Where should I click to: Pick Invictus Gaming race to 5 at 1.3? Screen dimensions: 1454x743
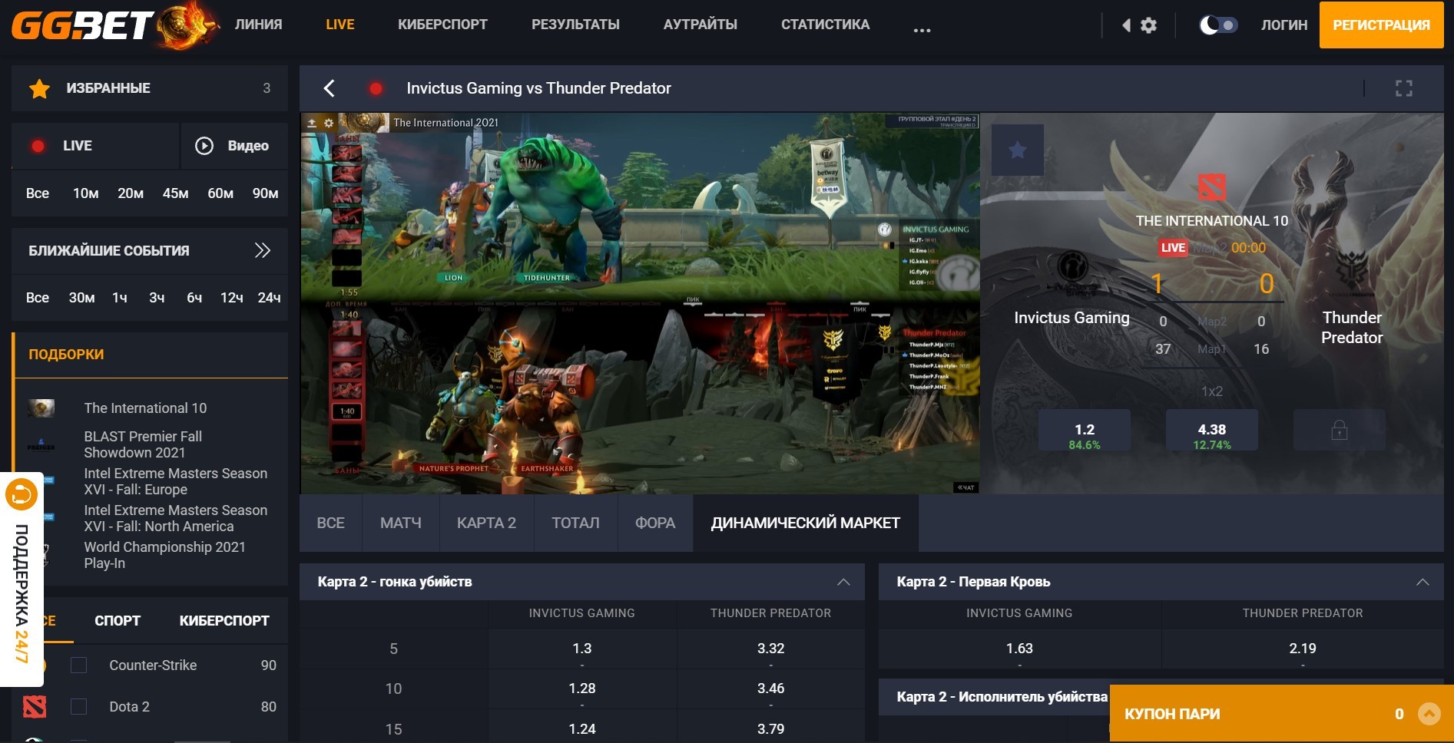582,649
